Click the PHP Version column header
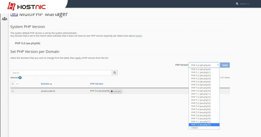The width and height of the screenshot is (261, 137). coord(97,84)
